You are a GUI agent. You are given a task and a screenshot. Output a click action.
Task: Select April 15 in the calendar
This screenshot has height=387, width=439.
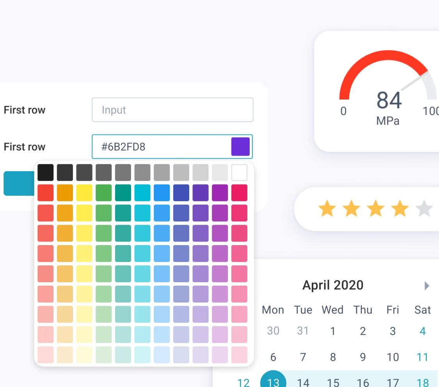point(333,383)
